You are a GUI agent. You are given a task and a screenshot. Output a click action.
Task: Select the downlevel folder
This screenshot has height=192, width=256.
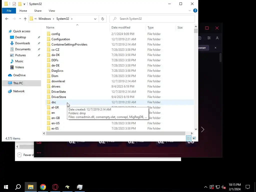[x=58, y=81]
